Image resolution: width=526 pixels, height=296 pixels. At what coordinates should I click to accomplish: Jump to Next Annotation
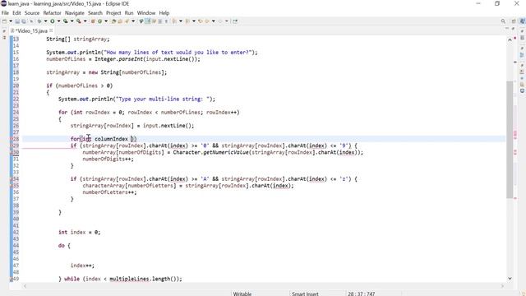[174, 21]
